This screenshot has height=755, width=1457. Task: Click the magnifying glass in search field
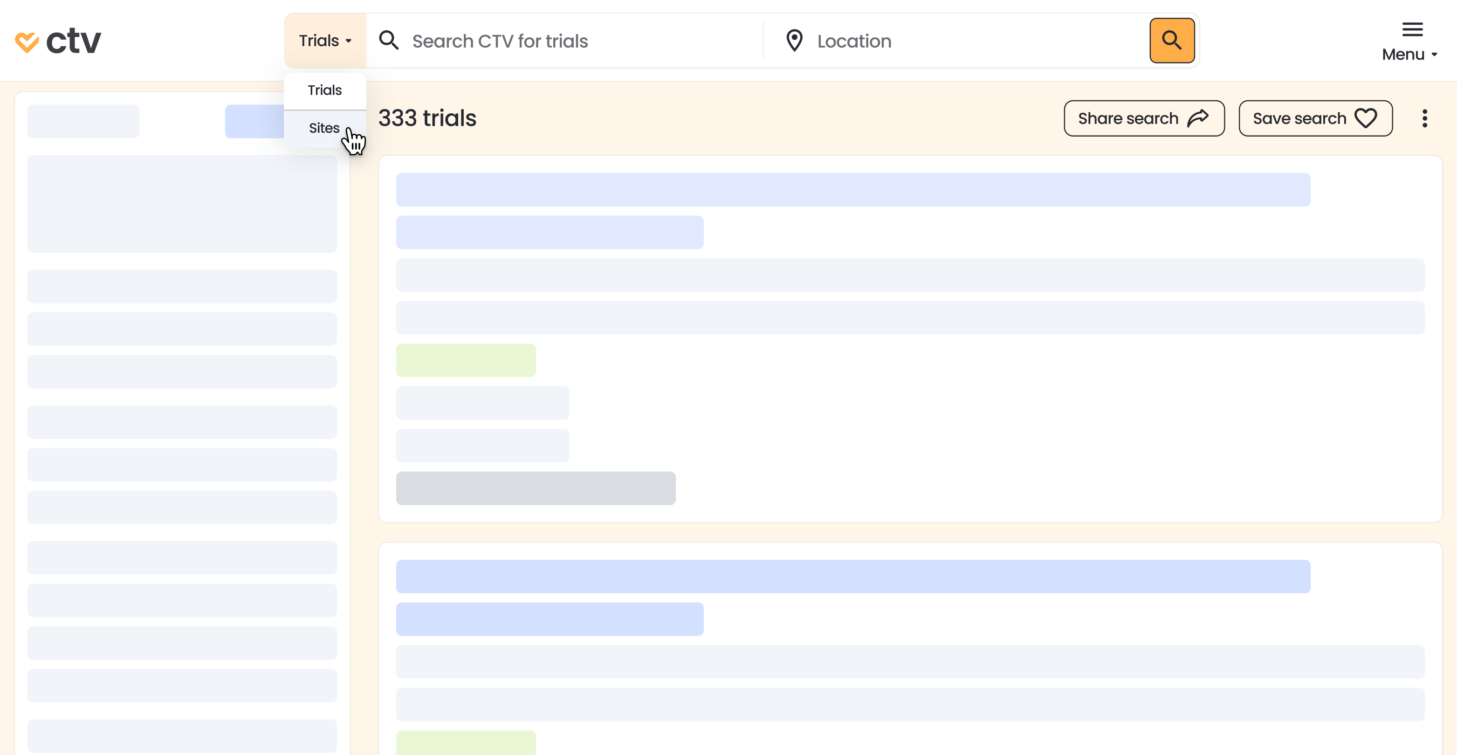click(389, 41)
